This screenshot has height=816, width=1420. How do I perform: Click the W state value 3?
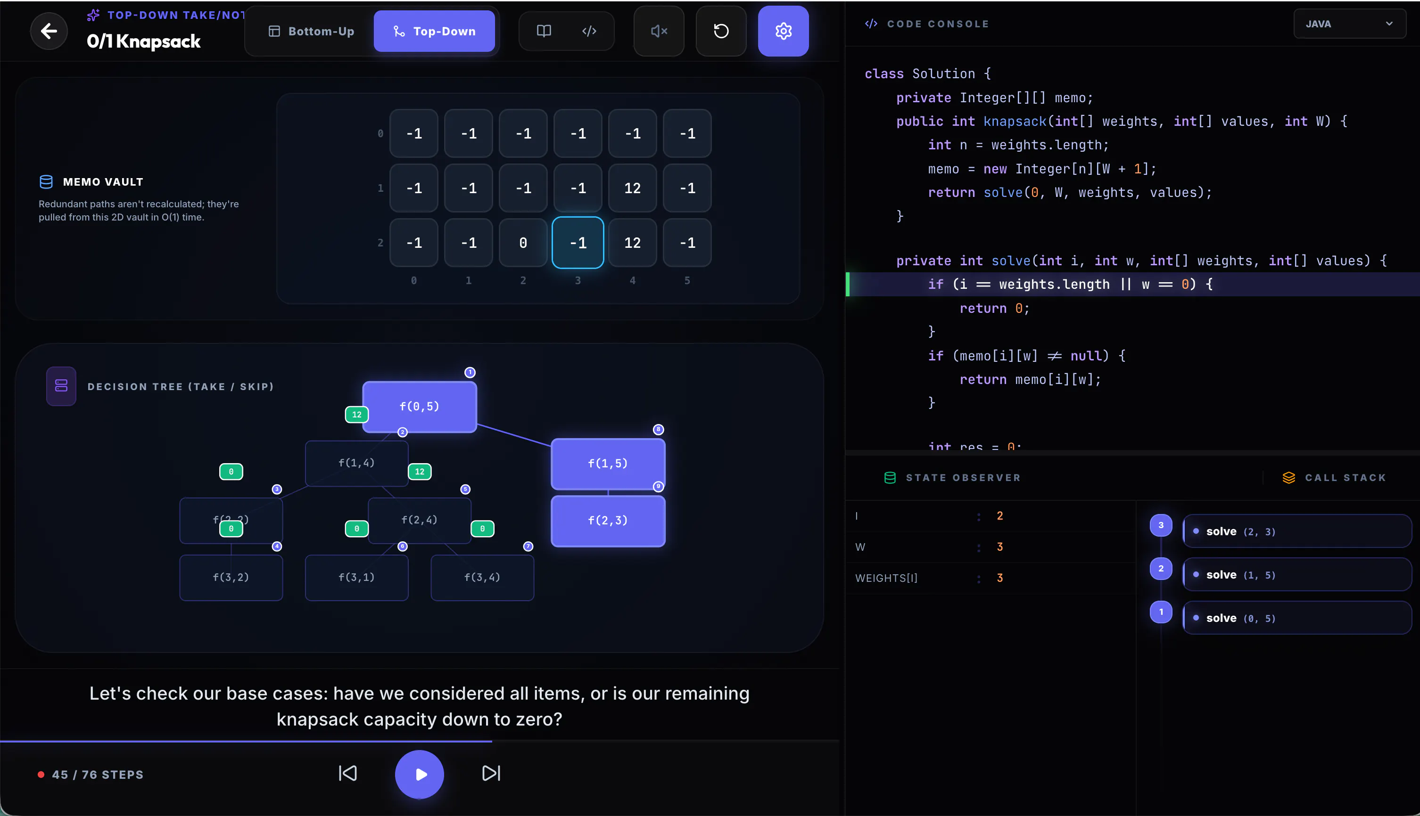click(999, 547)
